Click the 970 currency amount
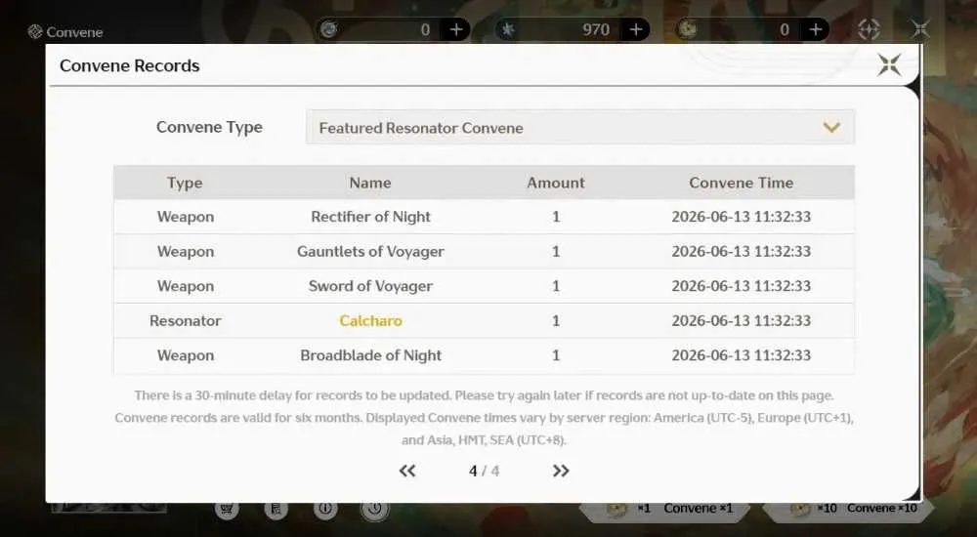The width and height of the screenshot is (977, 537). 596,29
